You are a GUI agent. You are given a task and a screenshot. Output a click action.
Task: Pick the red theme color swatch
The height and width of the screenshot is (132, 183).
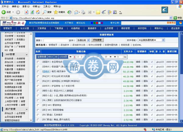[97, 23]
